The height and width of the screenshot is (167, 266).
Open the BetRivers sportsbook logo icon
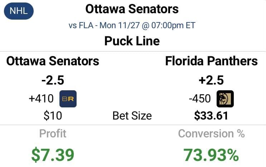68,99
